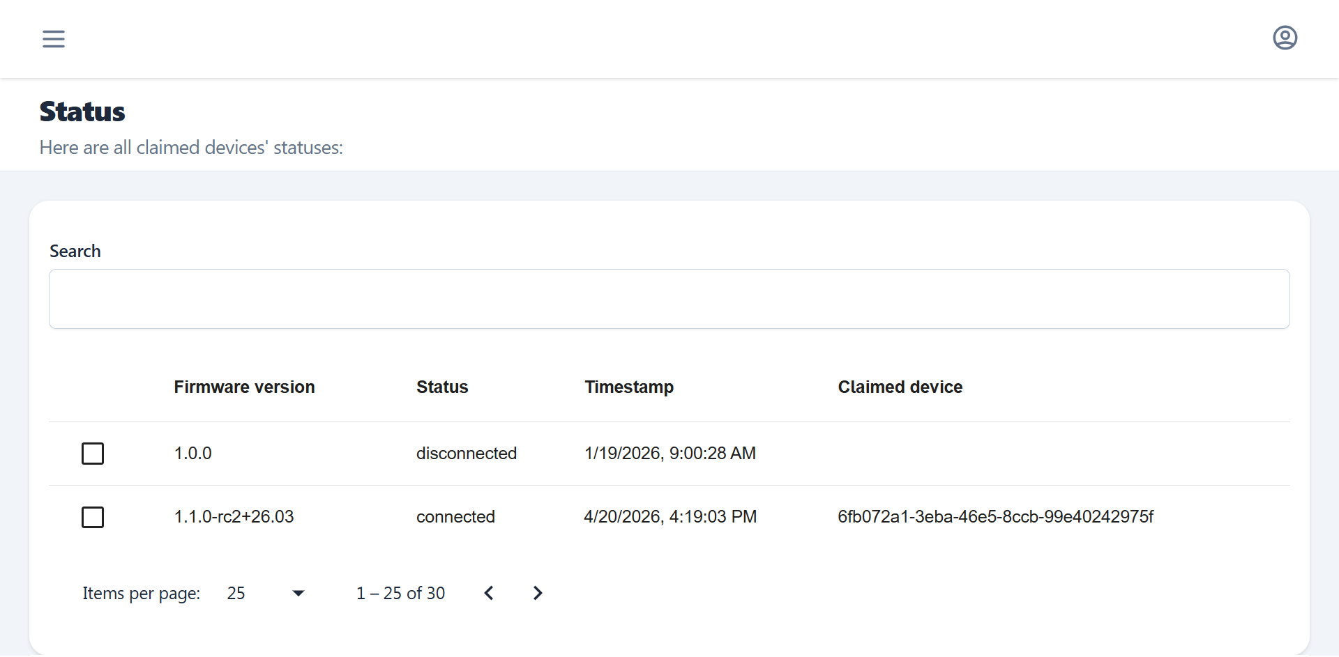1339x657 pixels.
Task: Select the firmware version 1.0.0 cell
Action: [x=192, y=454]
